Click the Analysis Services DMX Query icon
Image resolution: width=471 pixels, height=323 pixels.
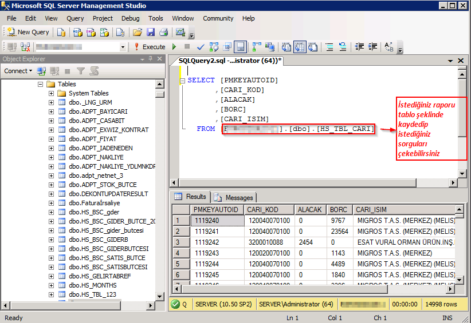click(x=91, y=32)
